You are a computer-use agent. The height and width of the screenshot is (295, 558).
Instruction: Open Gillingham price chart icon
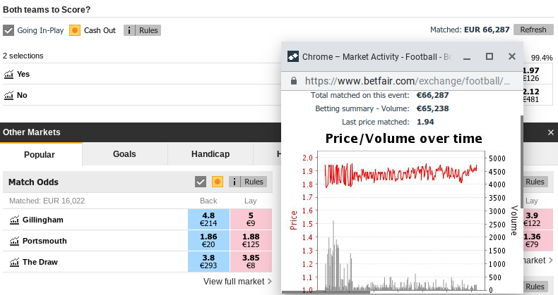pyautogui.click(x=14, y=220)
